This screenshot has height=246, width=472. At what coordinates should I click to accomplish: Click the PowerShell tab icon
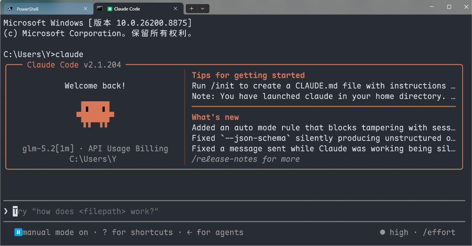click(10, 9)
